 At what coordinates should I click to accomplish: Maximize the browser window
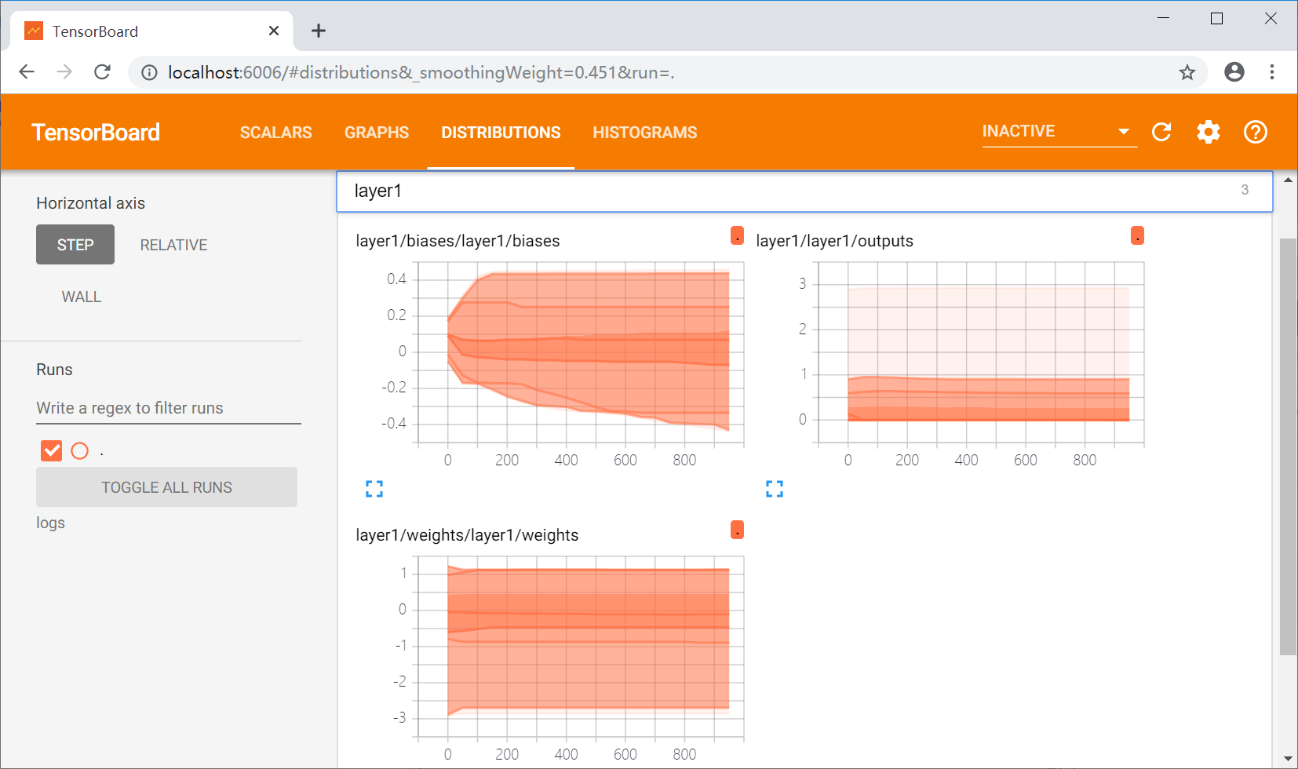tap(1217, 18)
